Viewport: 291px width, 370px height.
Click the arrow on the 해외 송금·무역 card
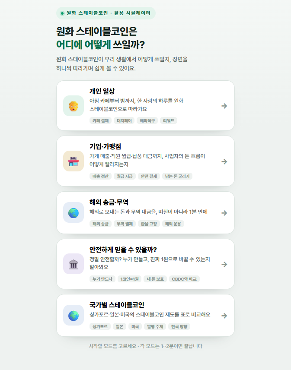pyautogui.click(x=224, y=213)
